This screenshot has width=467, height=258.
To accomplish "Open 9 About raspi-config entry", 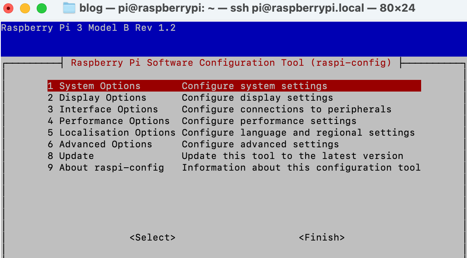I will pyautogui.click(x=234, y=168).
